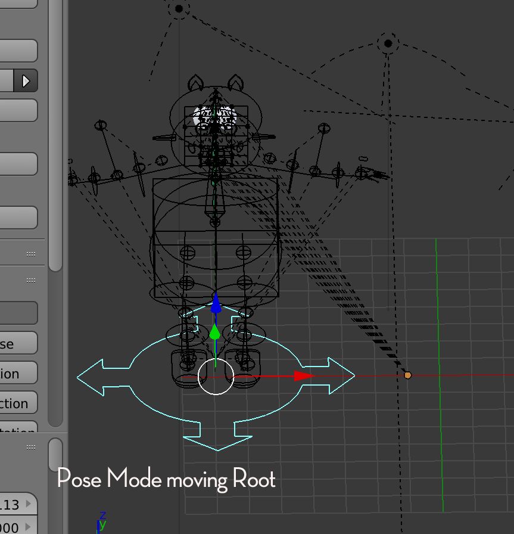
Task: Select the left-pointing arrow of the cyan root widget
Action: (102, 377)
